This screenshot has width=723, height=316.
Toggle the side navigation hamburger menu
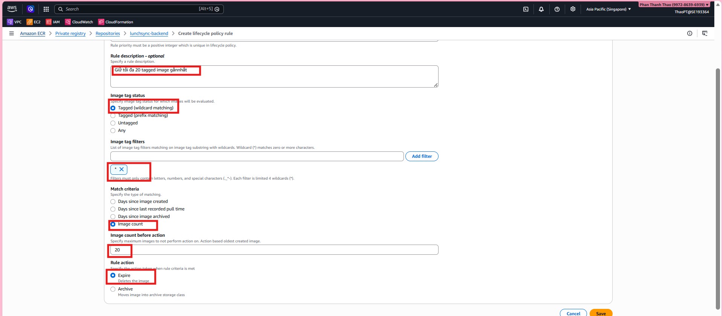pyautogui.click(x=12, y=33)
